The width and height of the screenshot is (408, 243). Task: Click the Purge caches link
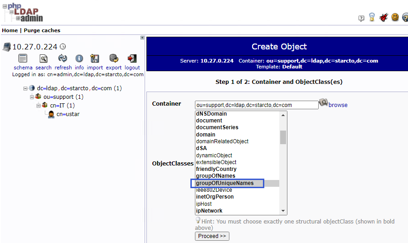[x=42, y=30]
